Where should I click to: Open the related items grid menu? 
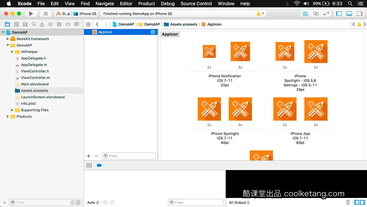pos(88,24)
